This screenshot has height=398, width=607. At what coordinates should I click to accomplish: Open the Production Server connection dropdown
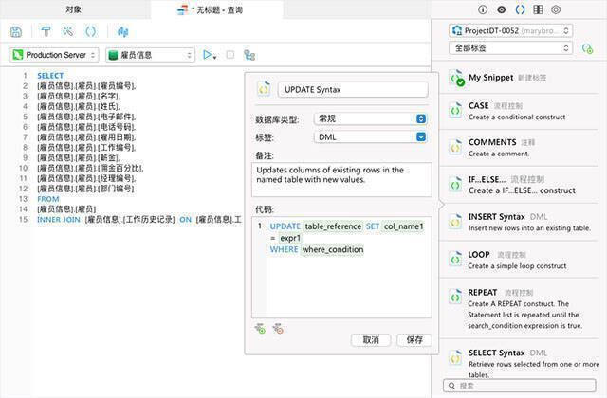coord(54,56)
